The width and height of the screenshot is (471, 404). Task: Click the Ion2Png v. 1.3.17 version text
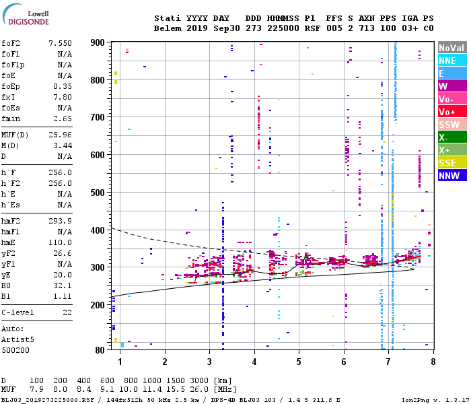[x=436, y=401]
